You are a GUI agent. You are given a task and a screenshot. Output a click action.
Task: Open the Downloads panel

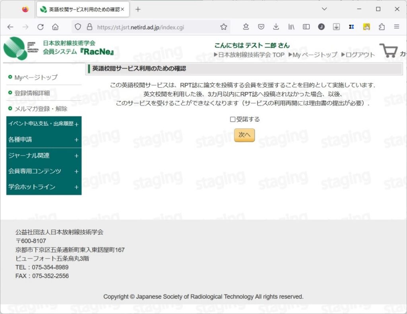[x=276, y=27]
